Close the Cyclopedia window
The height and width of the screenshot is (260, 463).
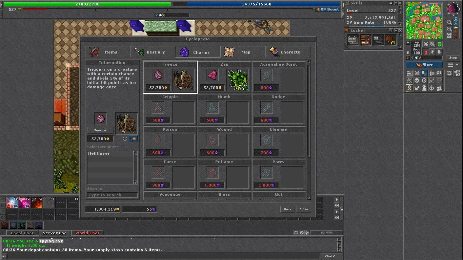[304, 209]
